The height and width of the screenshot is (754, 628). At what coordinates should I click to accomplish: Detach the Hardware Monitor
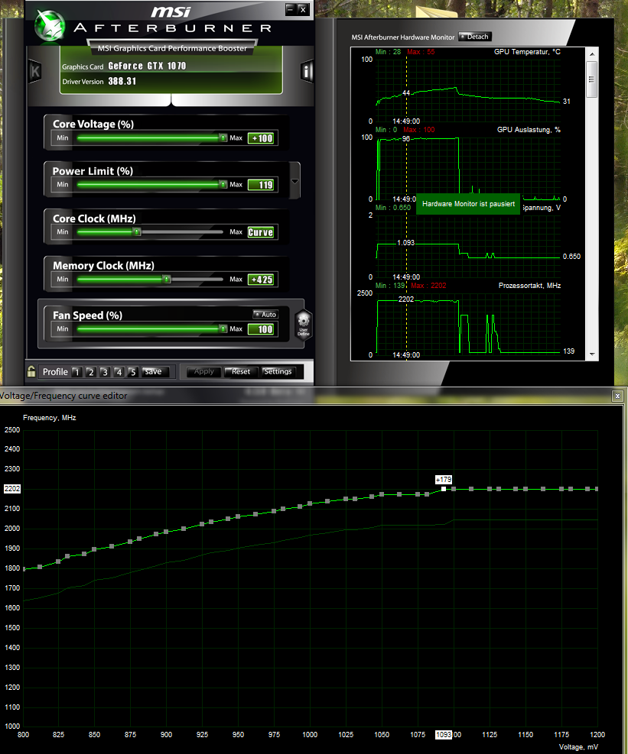pos(474,37)
